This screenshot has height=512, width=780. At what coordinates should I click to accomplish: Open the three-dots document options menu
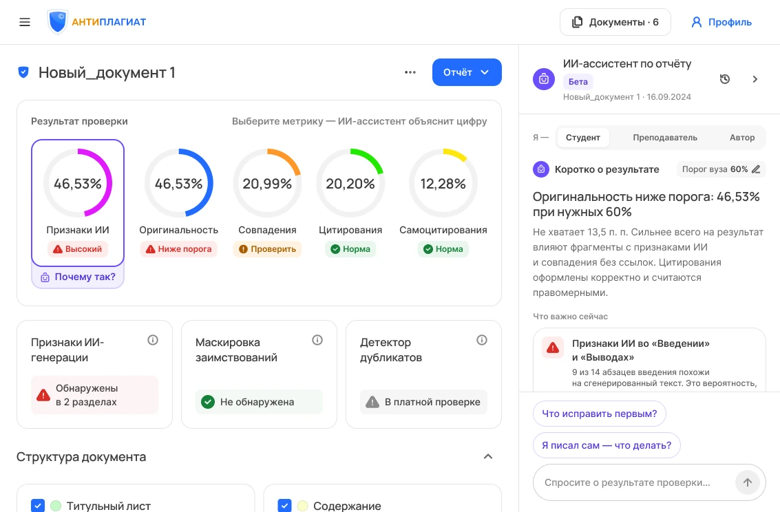tap(410, 72)
